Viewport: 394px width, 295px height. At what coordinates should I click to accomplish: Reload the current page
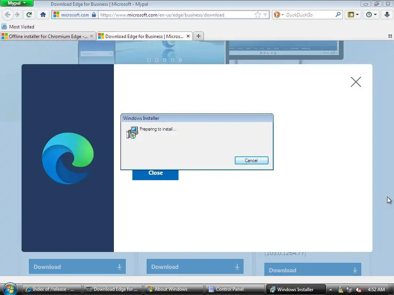point(29,15)
